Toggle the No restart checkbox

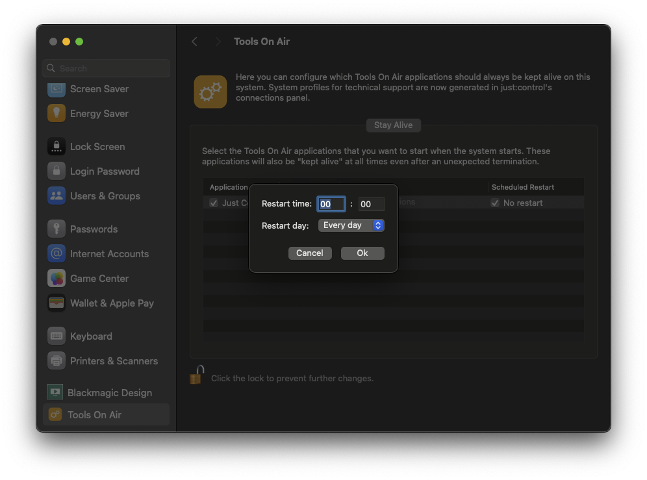point(495,203)
